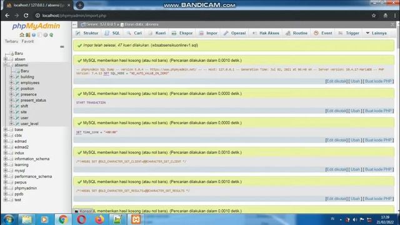Open the Ekspor tab
This screenshot has width=400, height=225.
[182, 33]
